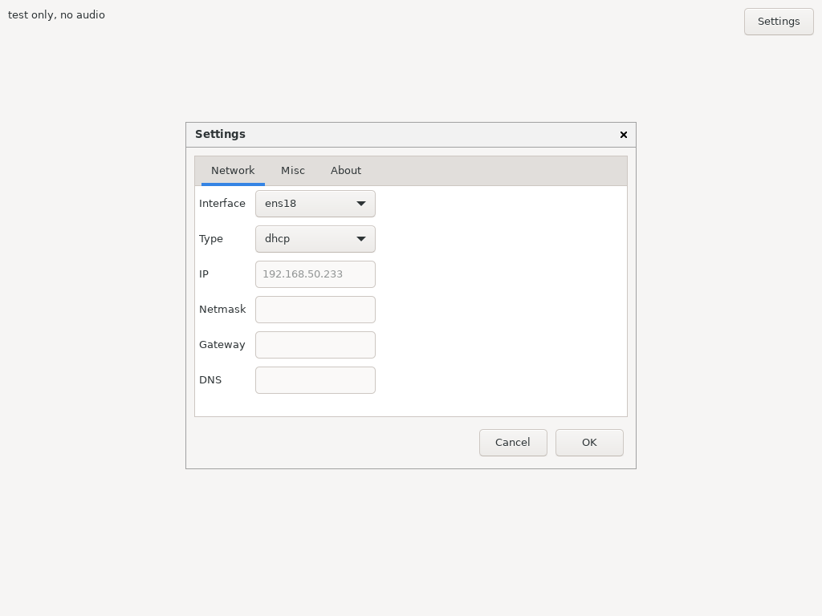Viewport: 822px width, 616px height.
Task: Click the IP address input field
Action: 315,274
